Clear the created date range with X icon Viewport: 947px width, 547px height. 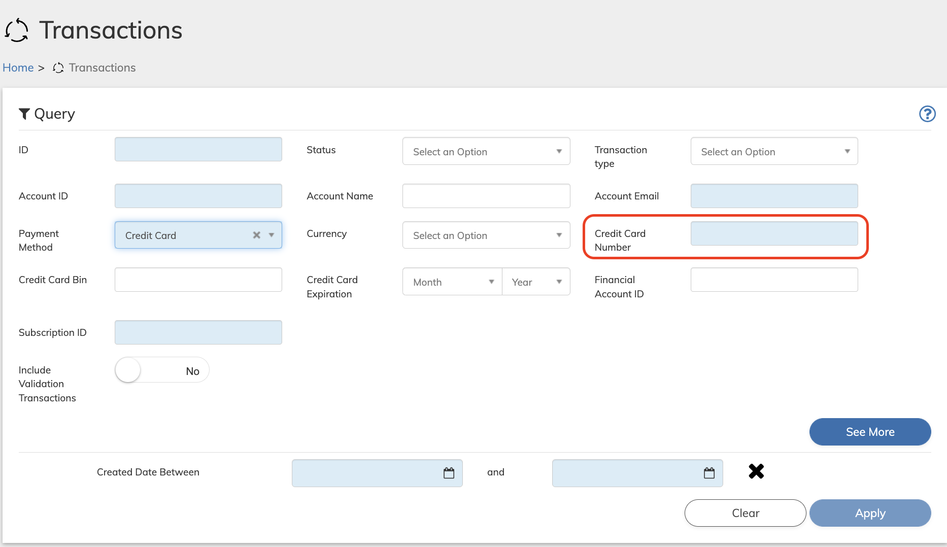click(x=756, y=471)
